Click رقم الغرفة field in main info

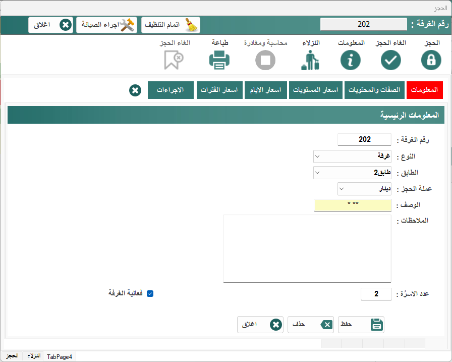tap(364, 139)
